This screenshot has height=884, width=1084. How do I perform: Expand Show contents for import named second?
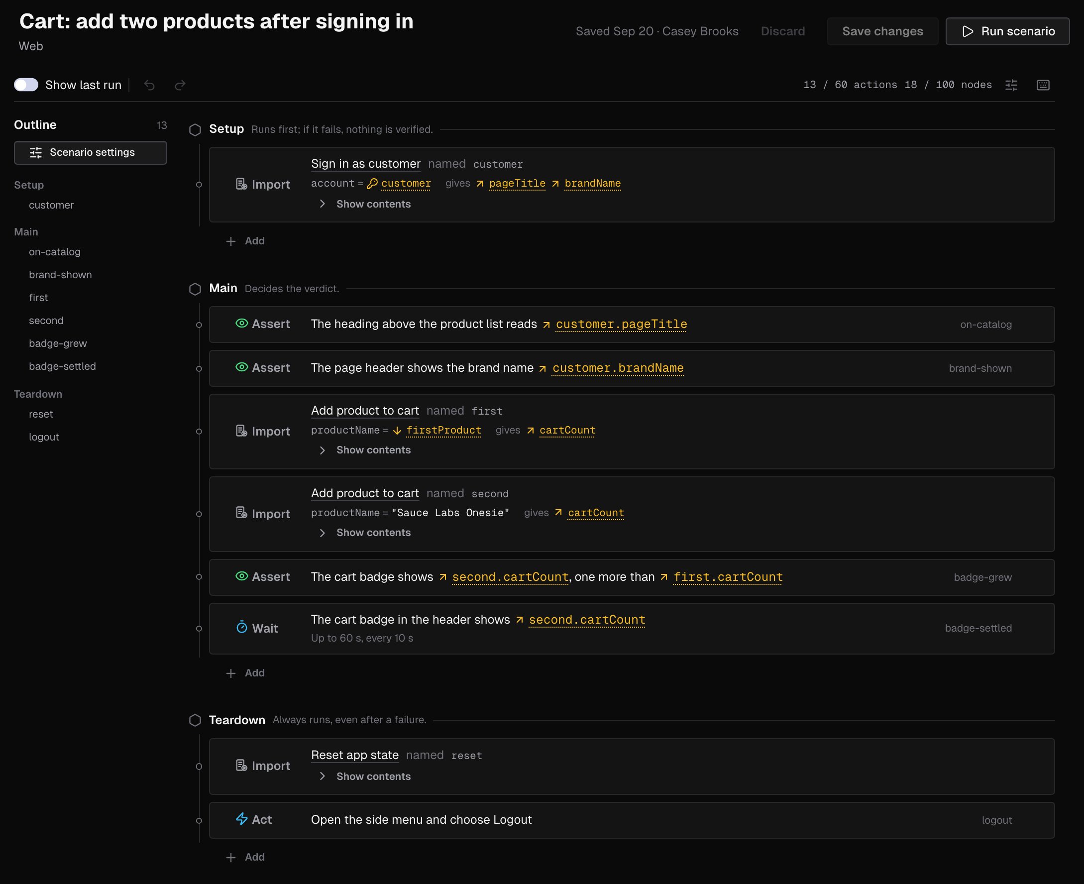(366, 533)
